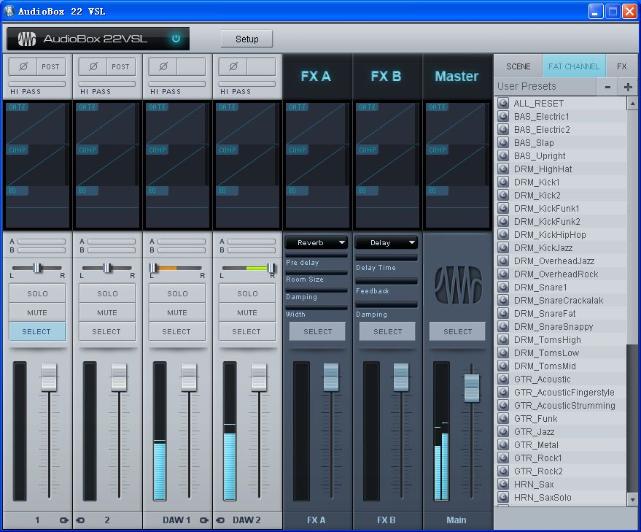
Task: Open the Delay effect type dropdown
Action: [386, 243]
